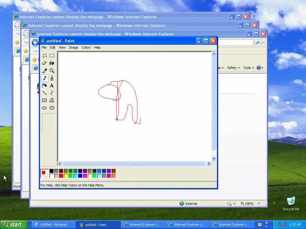This screenshot has width=306, height=229.
Task: Click Back in the front Internet Explorer window
Action: tap(35, 43)
